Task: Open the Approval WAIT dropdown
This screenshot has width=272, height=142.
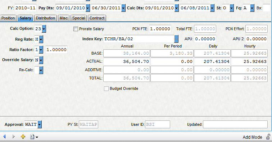Action: (40, 124)
